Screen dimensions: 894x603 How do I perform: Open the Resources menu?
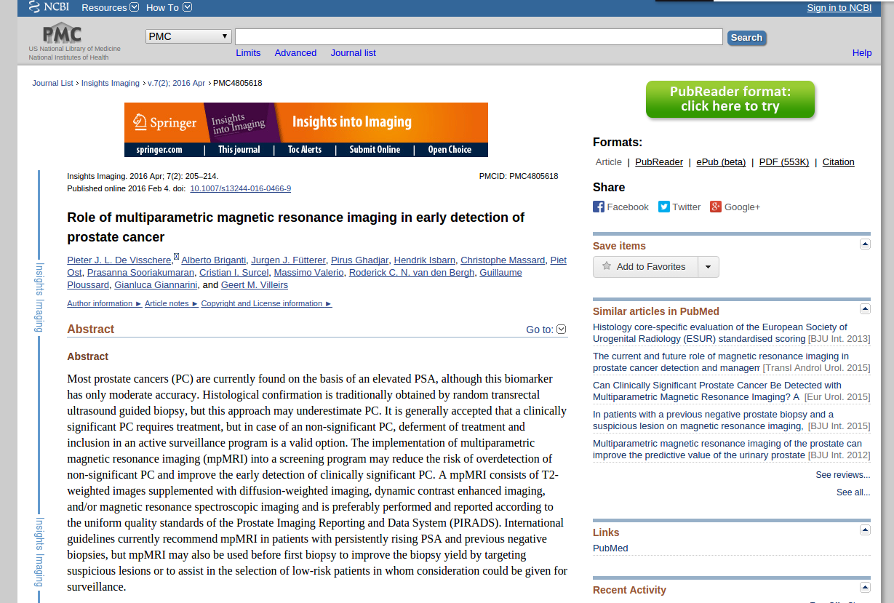109,7
